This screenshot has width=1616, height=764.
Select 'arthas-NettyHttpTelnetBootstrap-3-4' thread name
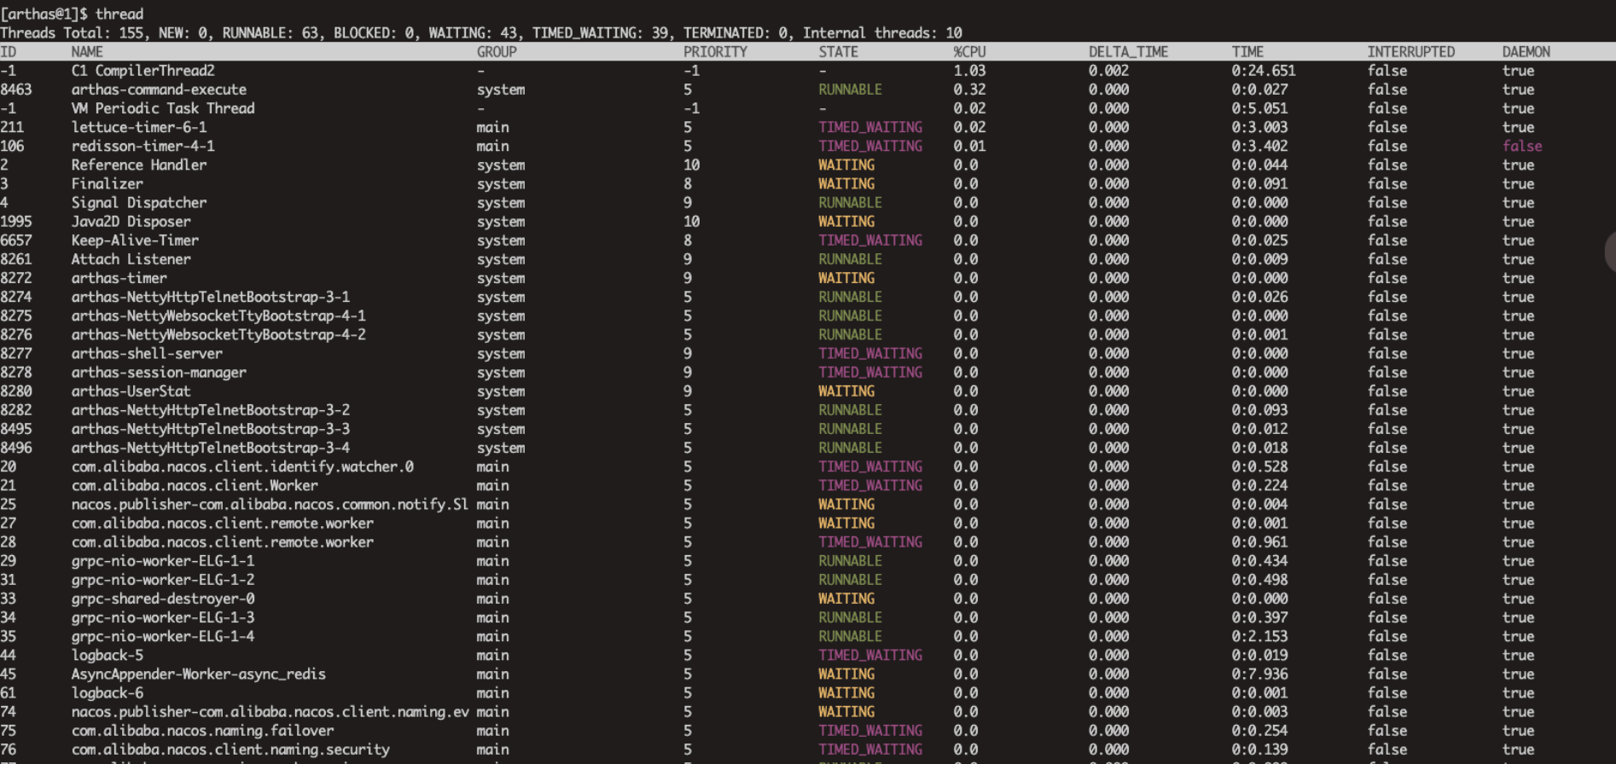(211, 448)
